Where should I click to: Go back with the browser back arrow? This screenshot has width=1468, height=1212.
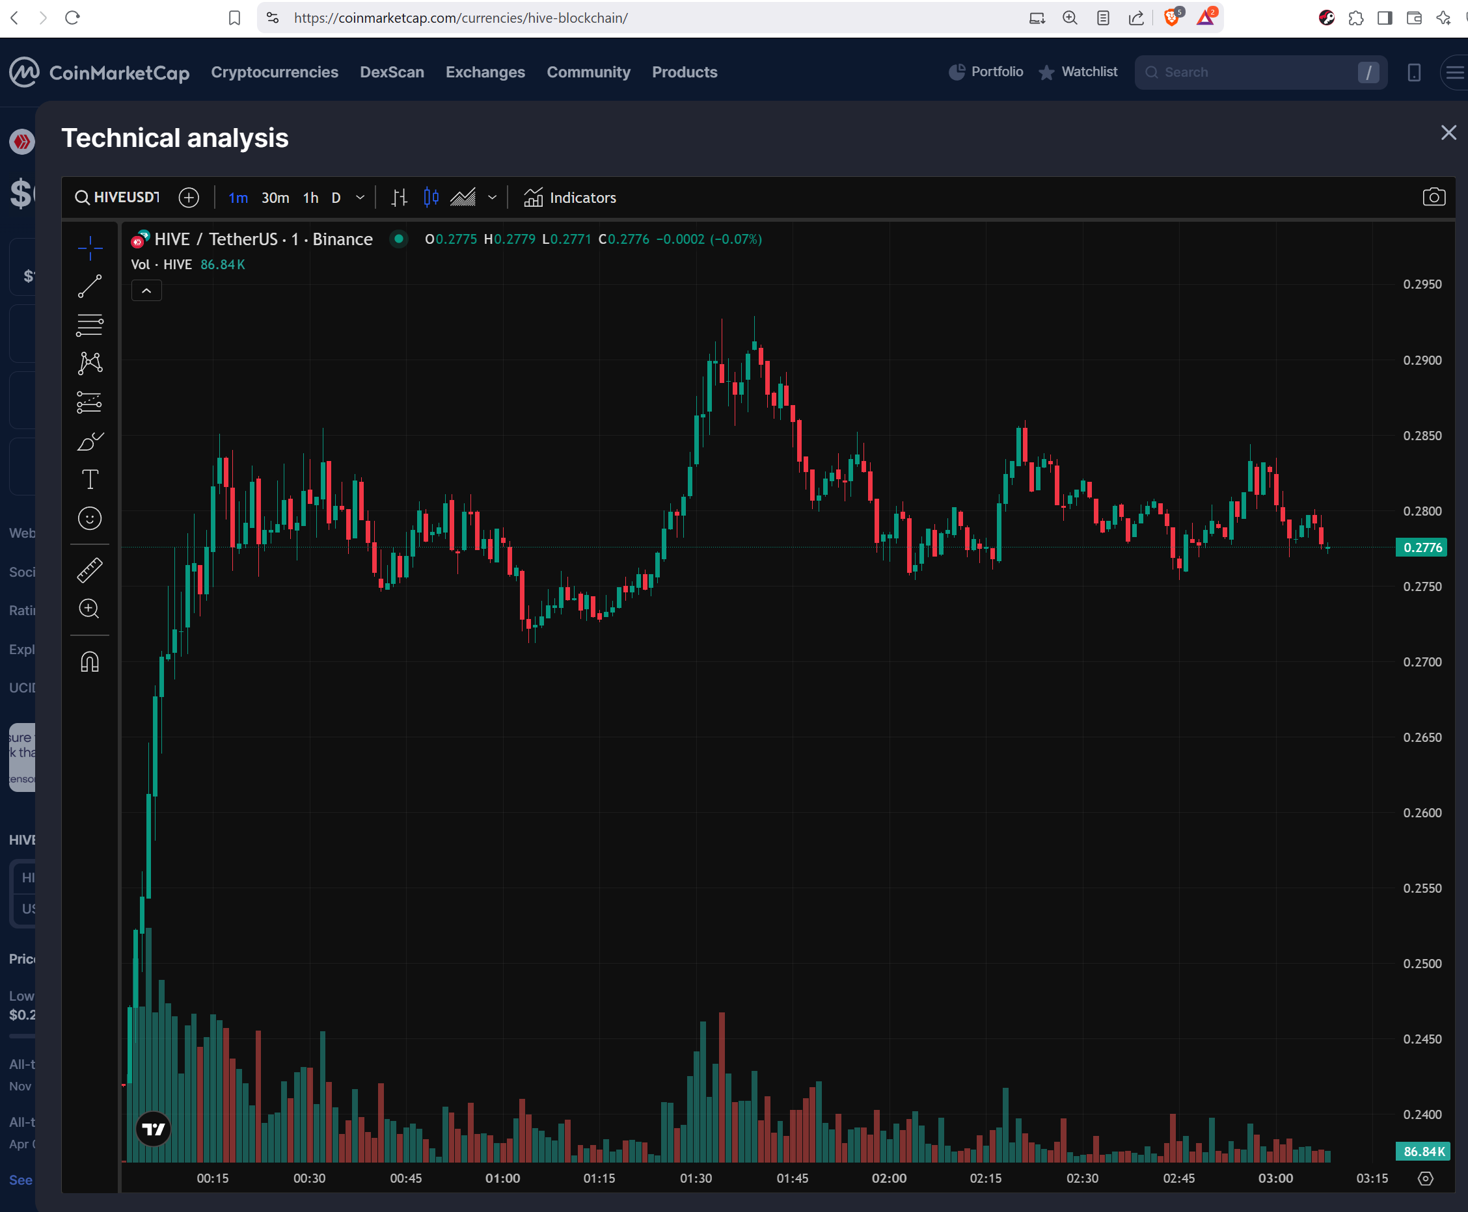point(15,18)
